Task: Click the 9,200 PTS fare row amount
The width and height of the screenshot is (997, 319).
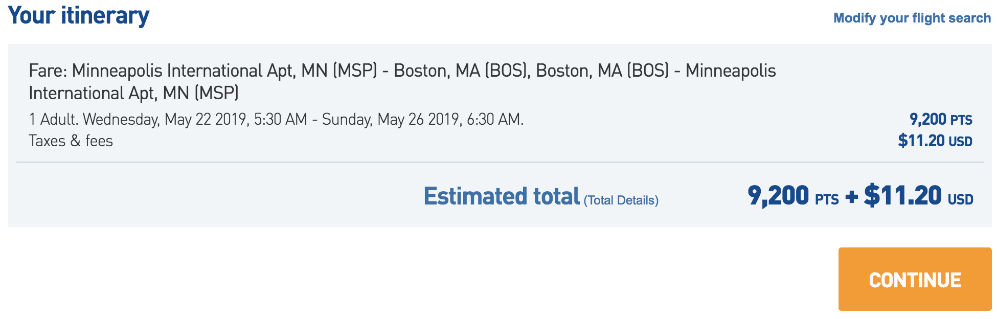Action: 940,119
